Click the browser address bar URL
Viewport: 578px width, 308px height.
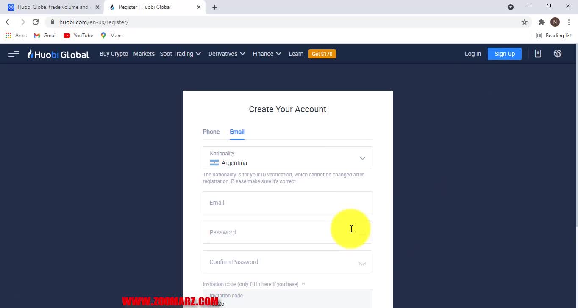[x=94, y=22]
